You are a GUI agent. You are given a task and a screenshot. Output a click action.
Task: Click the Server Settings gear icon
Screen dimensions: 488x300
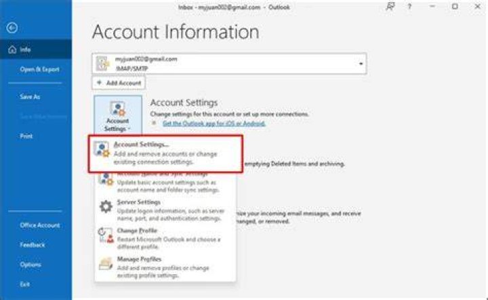[106, 207]
